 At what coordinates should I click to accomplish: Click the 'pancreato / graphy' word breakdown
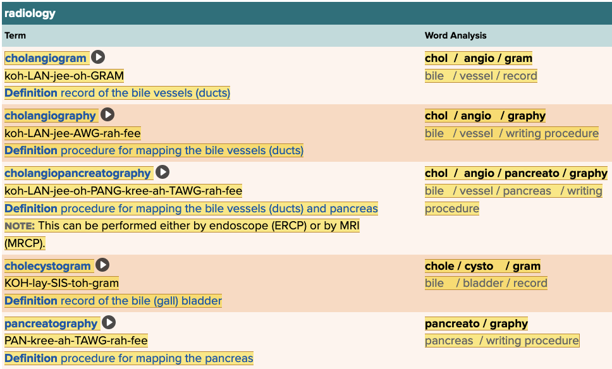(x=476, y=324)
